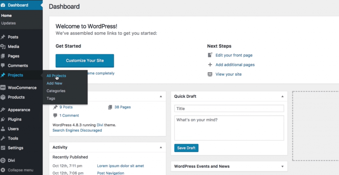339x175 pixels.
Task: Open the Appearance menu label
Action: [x=19, y=110]
